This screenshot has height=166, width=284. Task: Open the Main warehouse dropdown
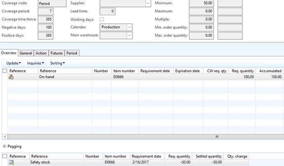(129, 35)
